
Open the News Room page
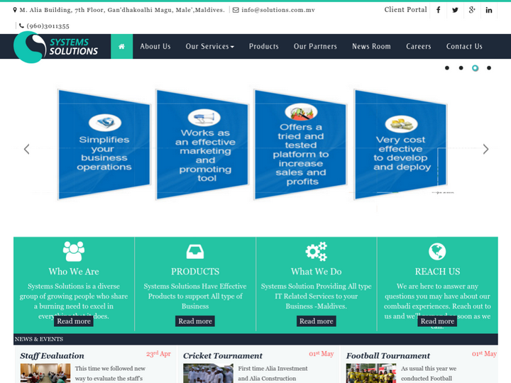tap(371, 47)
